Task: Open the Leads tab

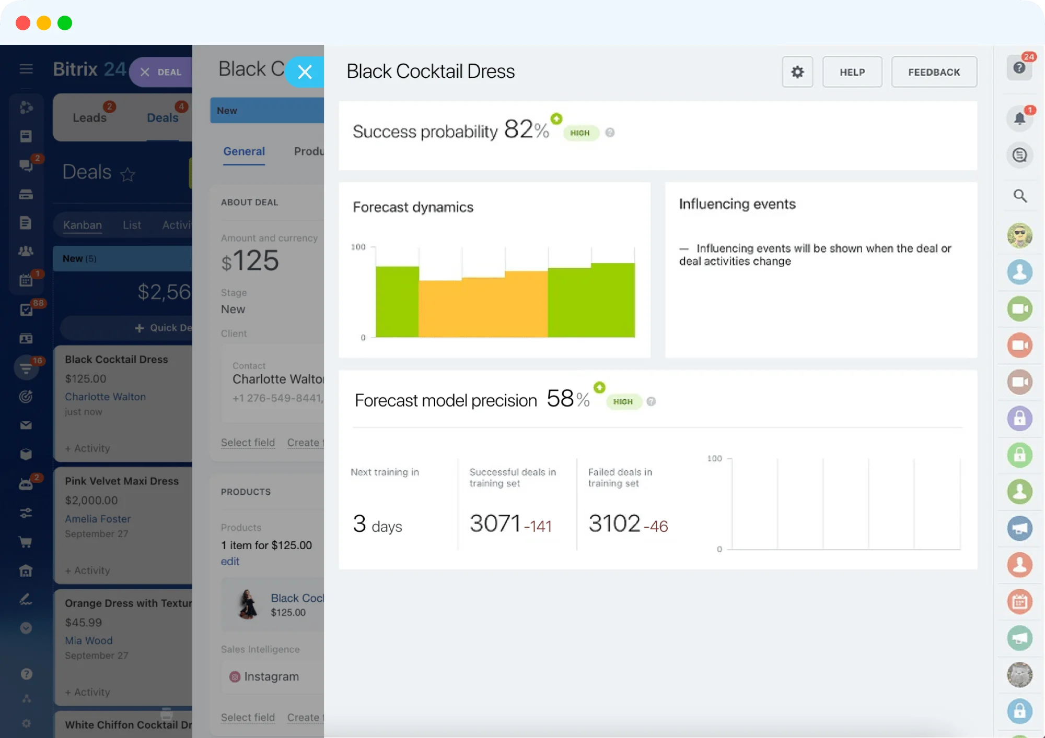Action: point(89,118)
